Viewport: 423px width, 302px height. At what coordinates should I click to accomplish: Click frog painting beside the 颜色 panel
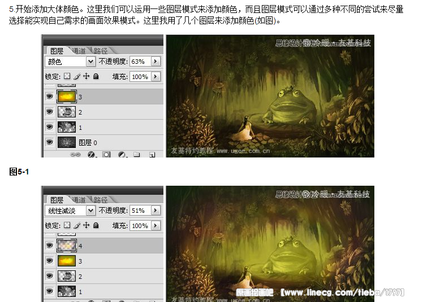[270, 96]
